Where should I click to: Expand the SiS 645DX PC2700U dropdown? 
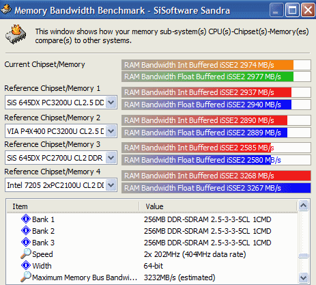click(x=111, y=158)
